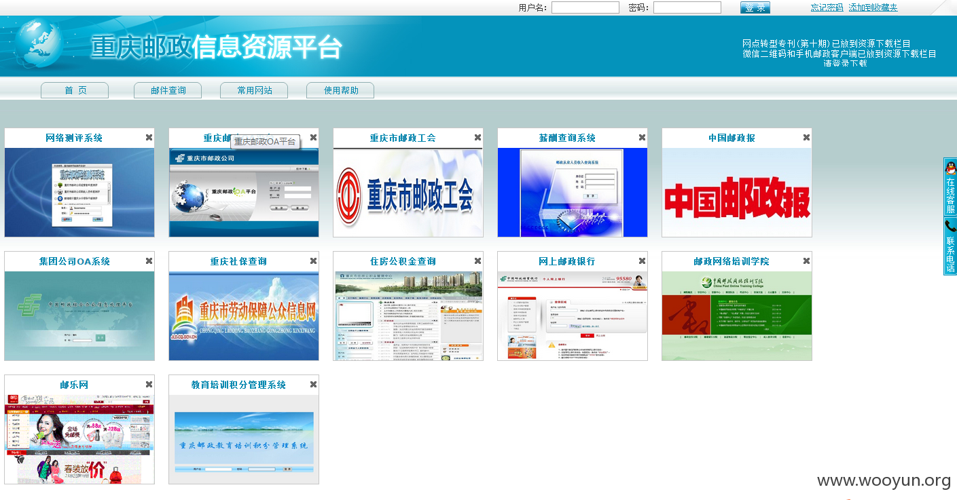
Task: Select the 网络测评系统 preview thumbnail
Action: (79, 193)
